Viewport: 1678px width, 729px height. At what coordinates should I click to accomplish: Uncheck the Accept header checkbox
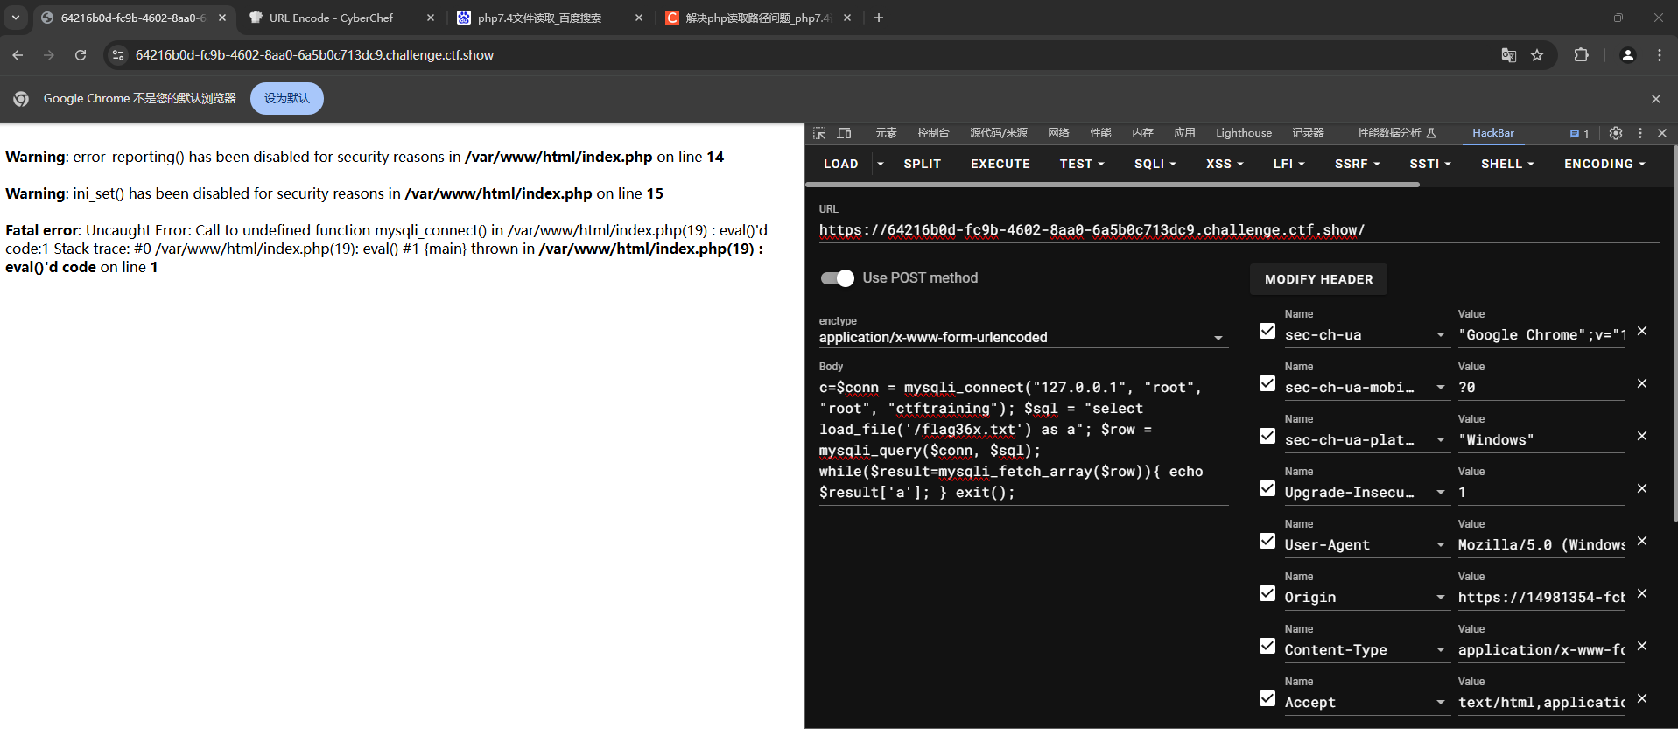1267,698
